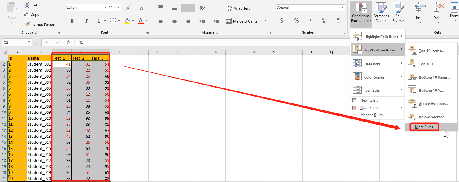
Task: Select Top 10 Items... rule
Action: [x=431, y=51]
